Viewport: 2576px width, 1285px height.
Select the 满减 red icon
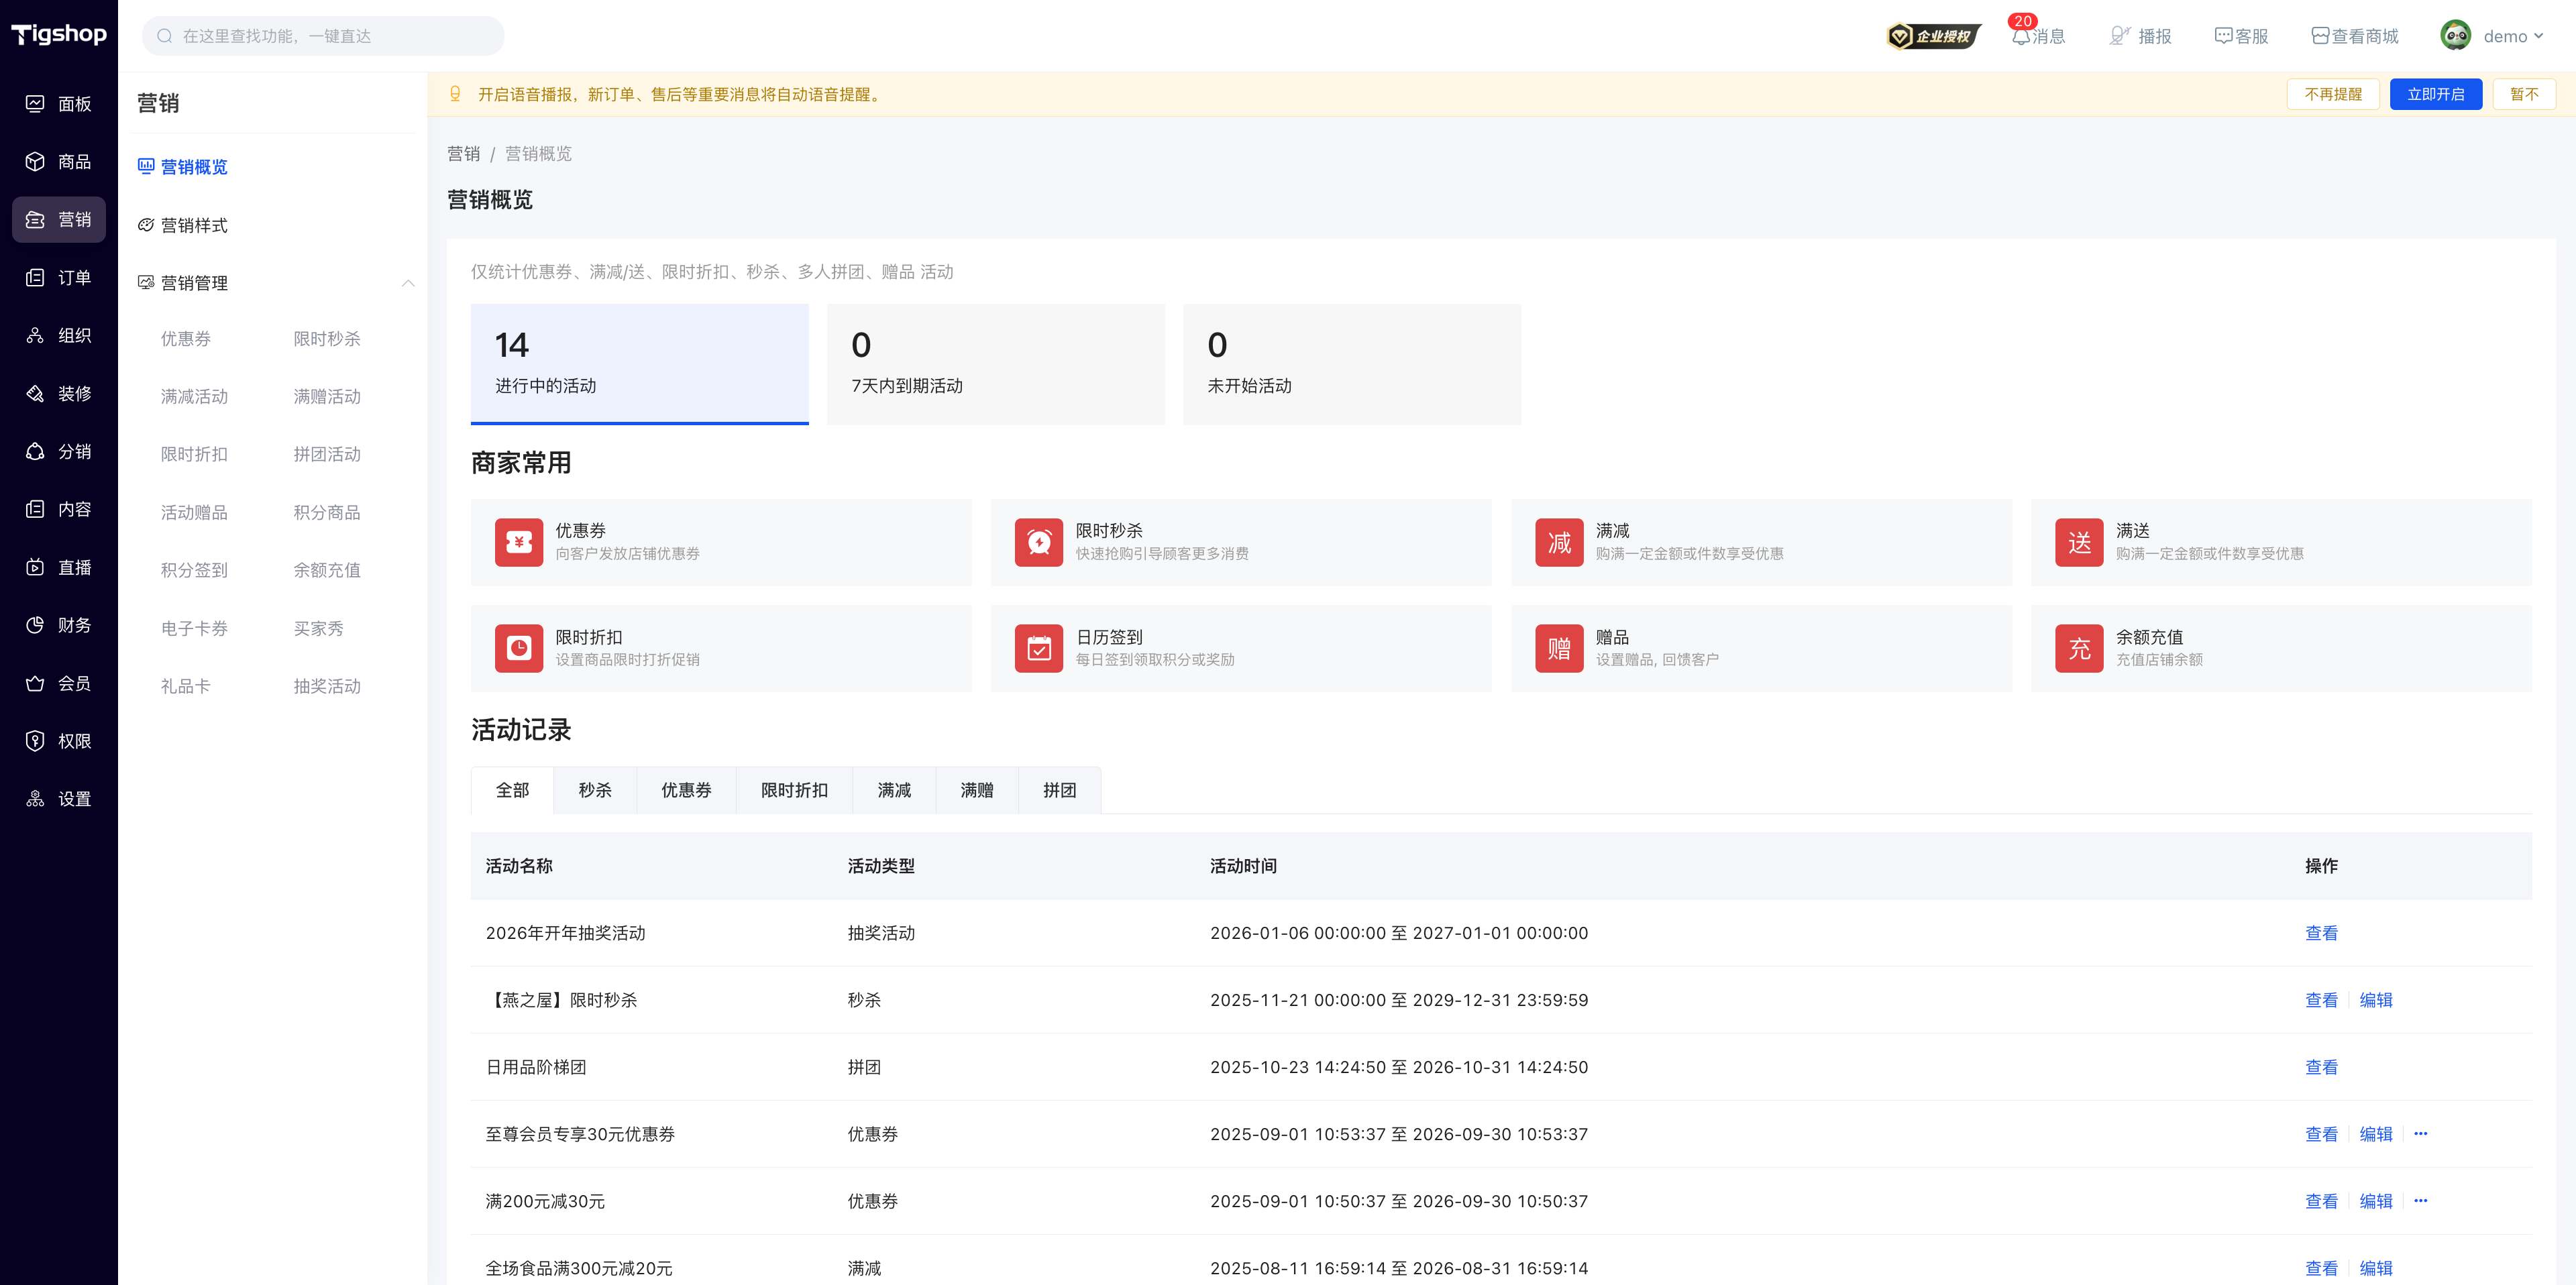tap(1559, 543)
